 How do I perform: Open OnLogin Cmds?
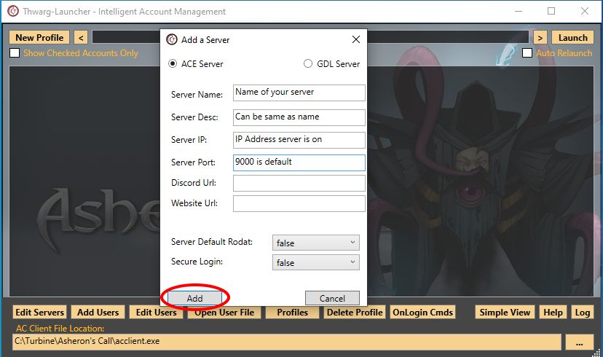(422, 312)
